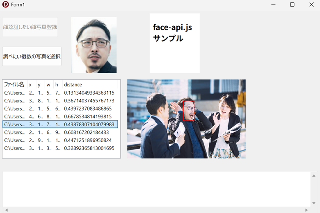Image resolution: width=320 pixels, height=213 pixels.
Task: Maximize the Form1 window
Action: click(292, 5)
